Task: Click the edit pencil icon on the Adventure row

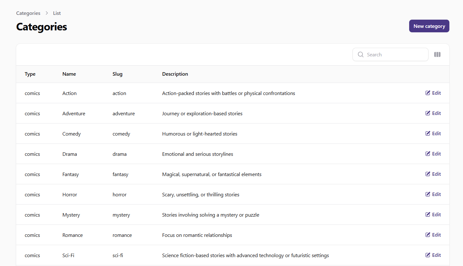Action: click(x=428, y=113)
